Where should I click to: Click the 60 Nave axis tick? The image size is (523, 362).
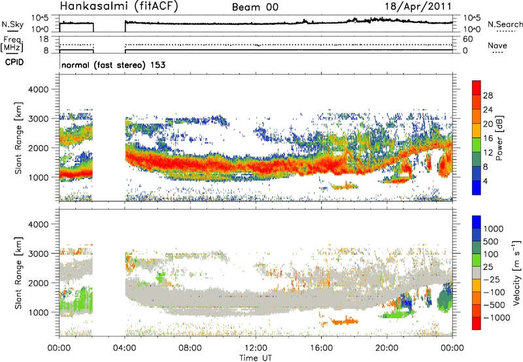tap(467, 39)
